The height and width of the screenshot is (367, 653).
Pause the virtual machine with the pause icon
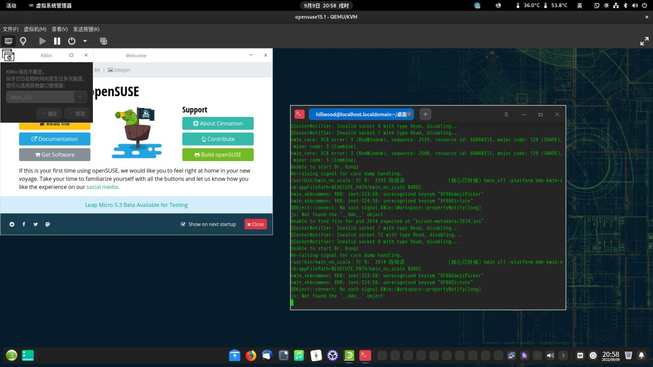[x=56, y=41]
